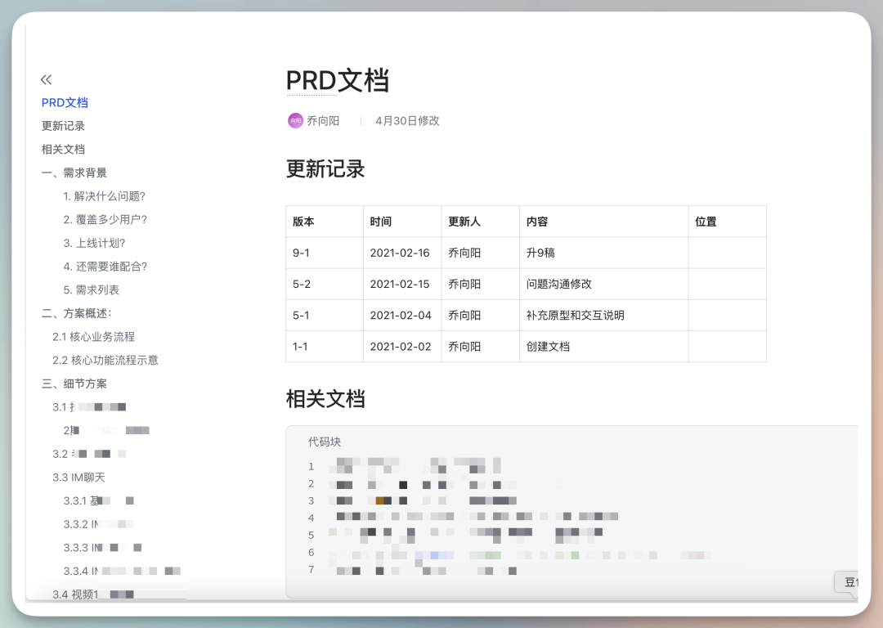This screenshot has height=628, width=883.
Task: Click the 代码块 code block label
Action: [x=325, y=442]
